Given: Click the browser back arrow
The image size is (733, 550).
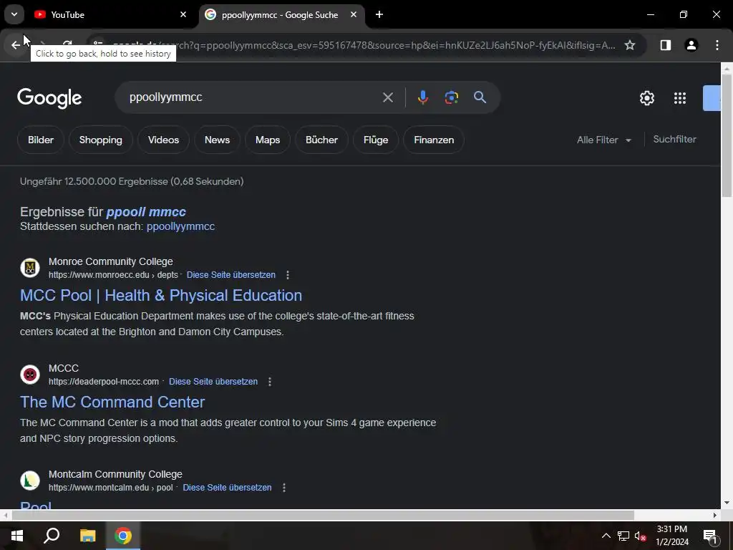Looking at the screenshot, I should point(16,45).
